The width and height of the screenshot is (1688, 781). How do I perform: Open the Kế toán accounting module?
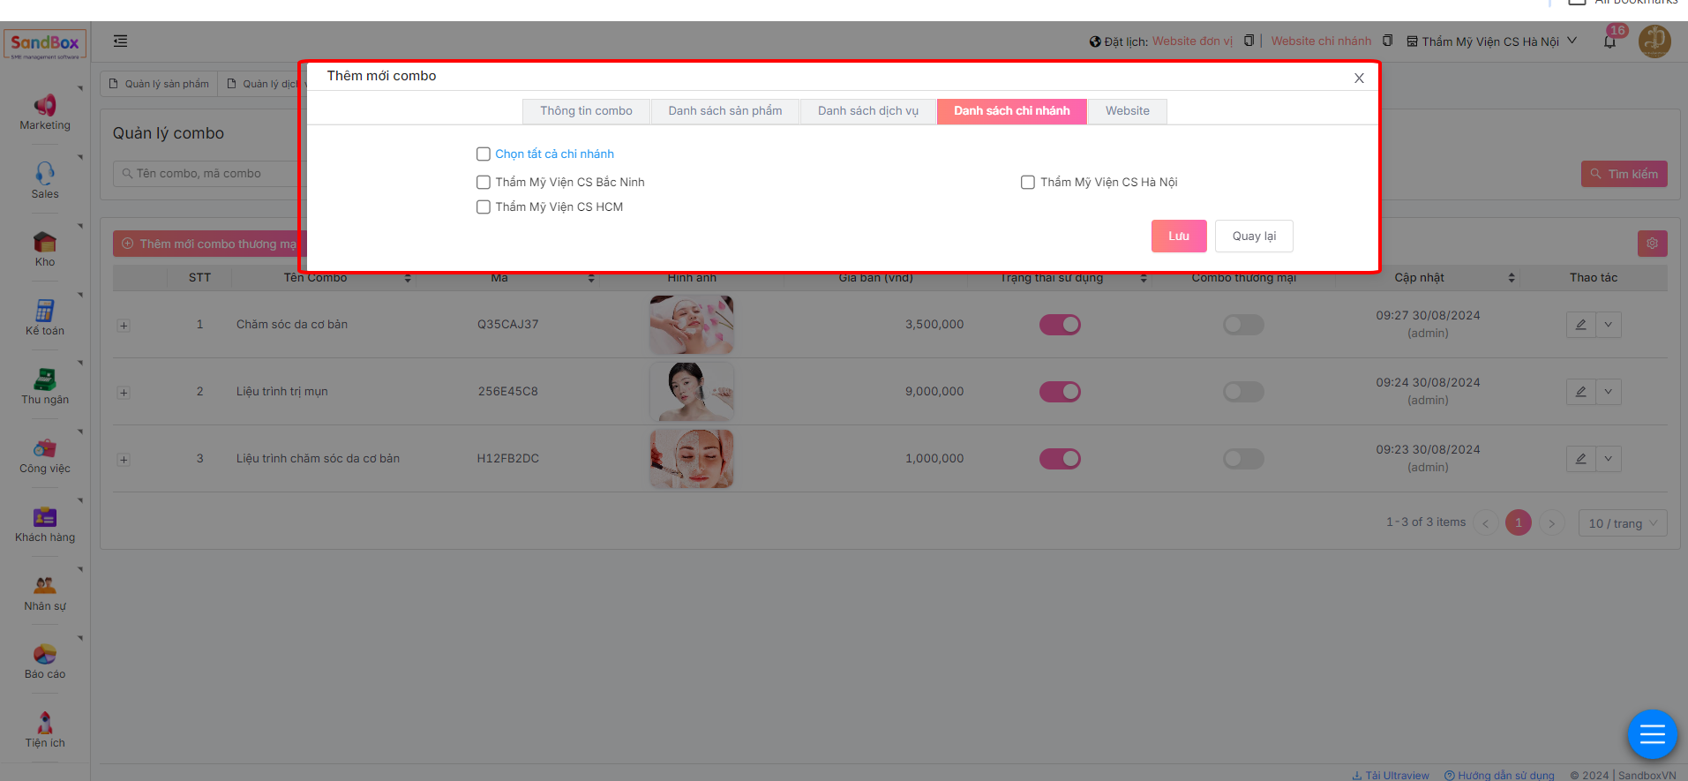pyautogui.click(x=45, y=318)
